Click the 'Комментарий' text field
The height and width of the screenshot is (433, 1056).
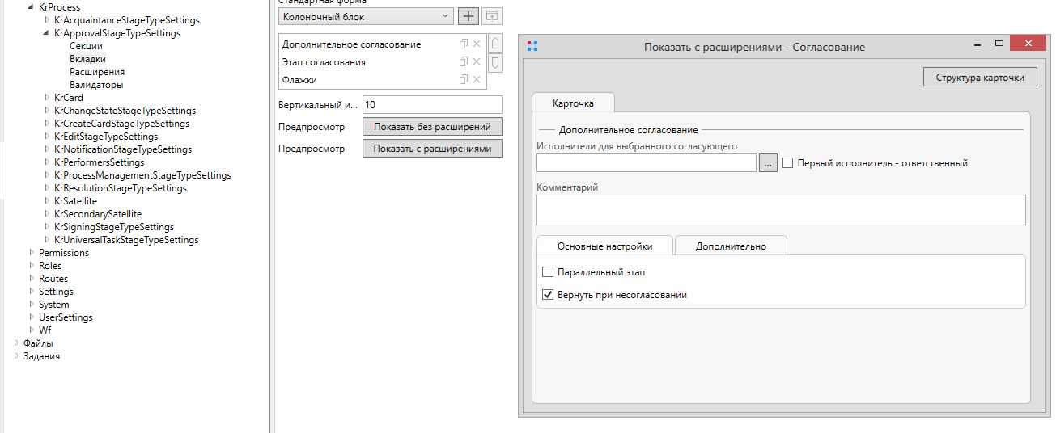tap(780, 209)
